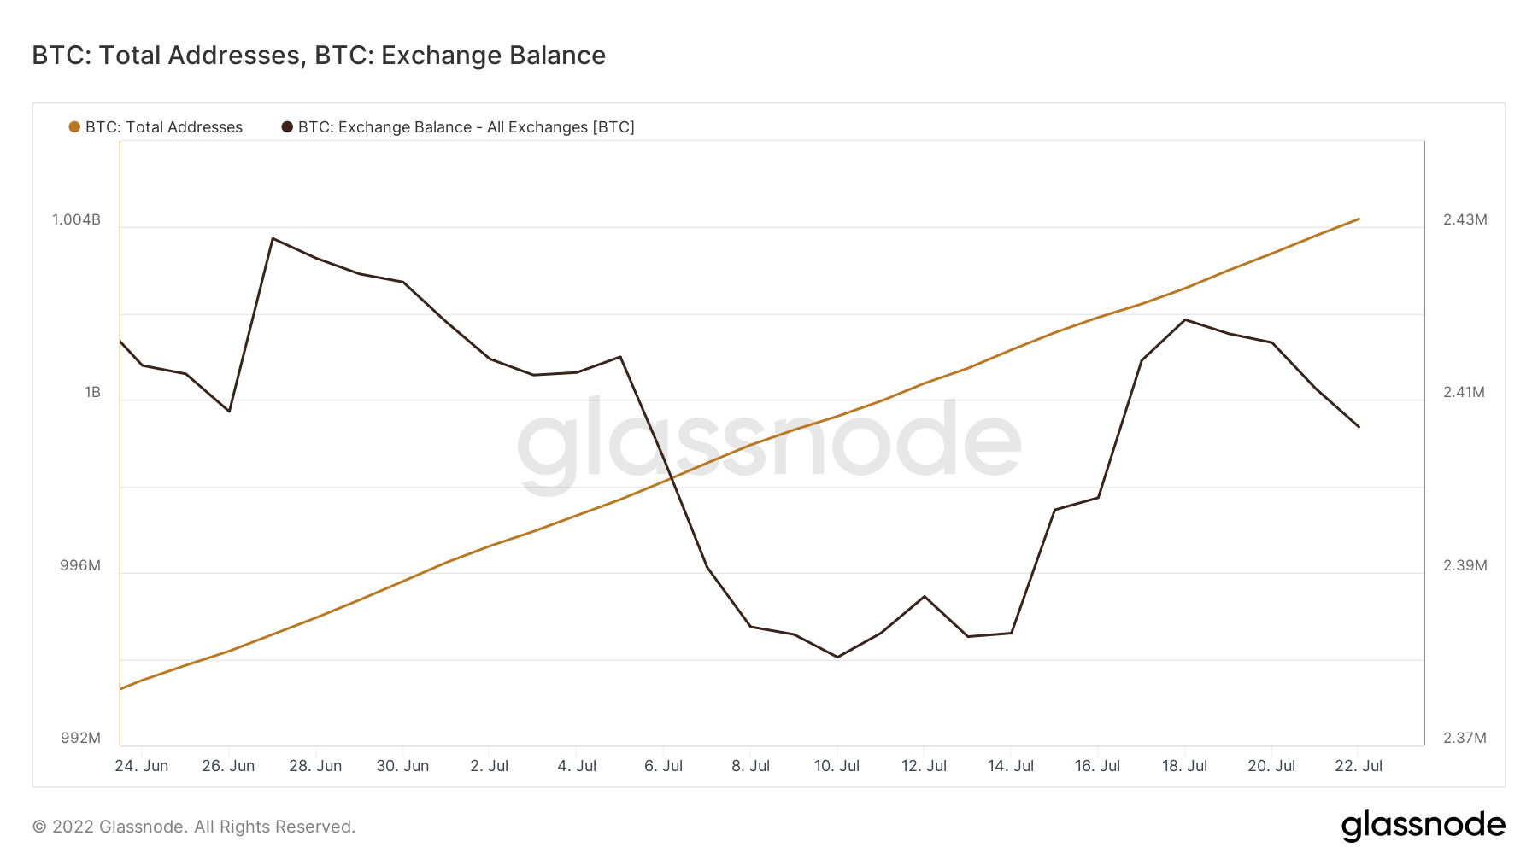
Task: Click the 996M left axis label
Action: pos(80,565)
